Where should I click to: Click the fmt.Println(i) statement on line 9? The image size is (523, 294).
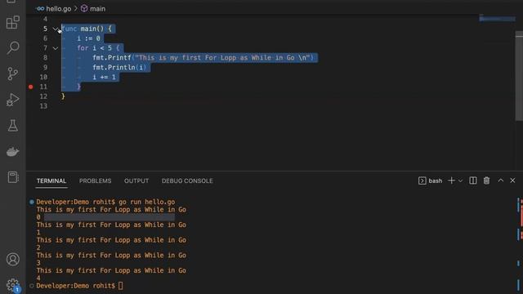(x=119, y=67)
